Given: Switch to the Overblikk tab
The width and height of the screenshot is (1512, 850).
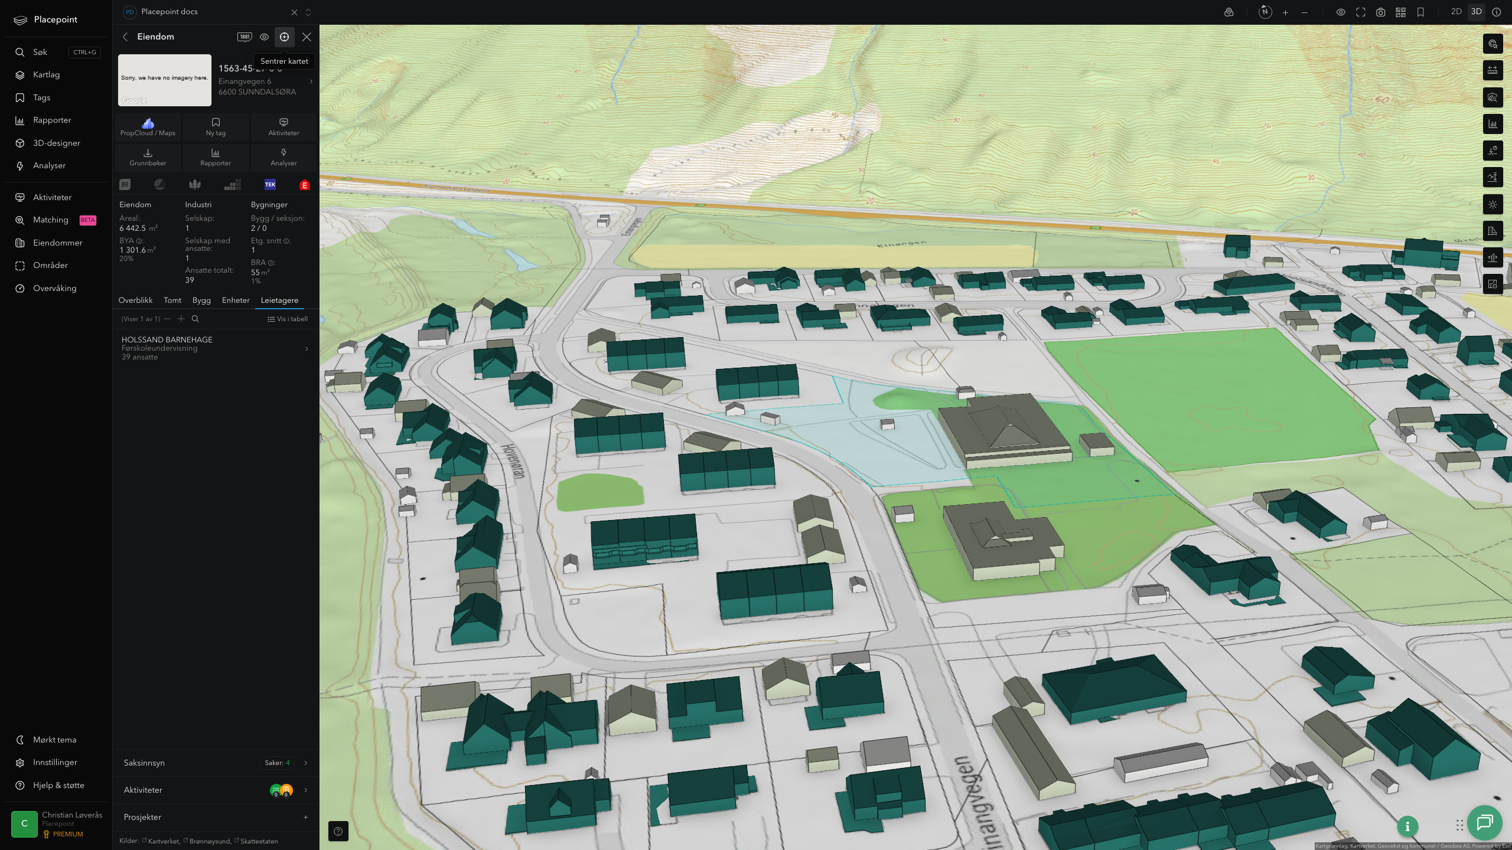Looking at the screenshot, I should (x=135, y=300).
